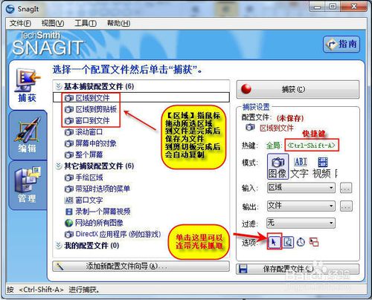Click the status bar text 按 <Ctrl-Shift-A> 进行捕获
This screenshot has height=300, width=372.
click(54, 290)
